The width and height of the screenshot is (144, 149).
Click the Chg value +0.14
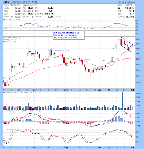(x=131, y=11)
